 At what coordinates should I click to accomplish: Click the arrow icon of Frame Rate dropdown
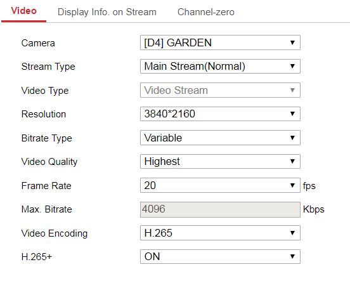point(292,185)
